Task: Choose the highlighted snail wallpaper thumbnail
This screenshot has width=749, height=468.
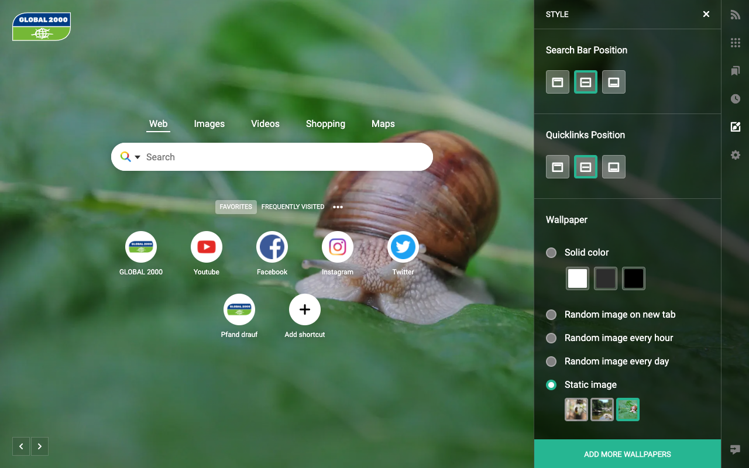Action: [x=628, y=409]
